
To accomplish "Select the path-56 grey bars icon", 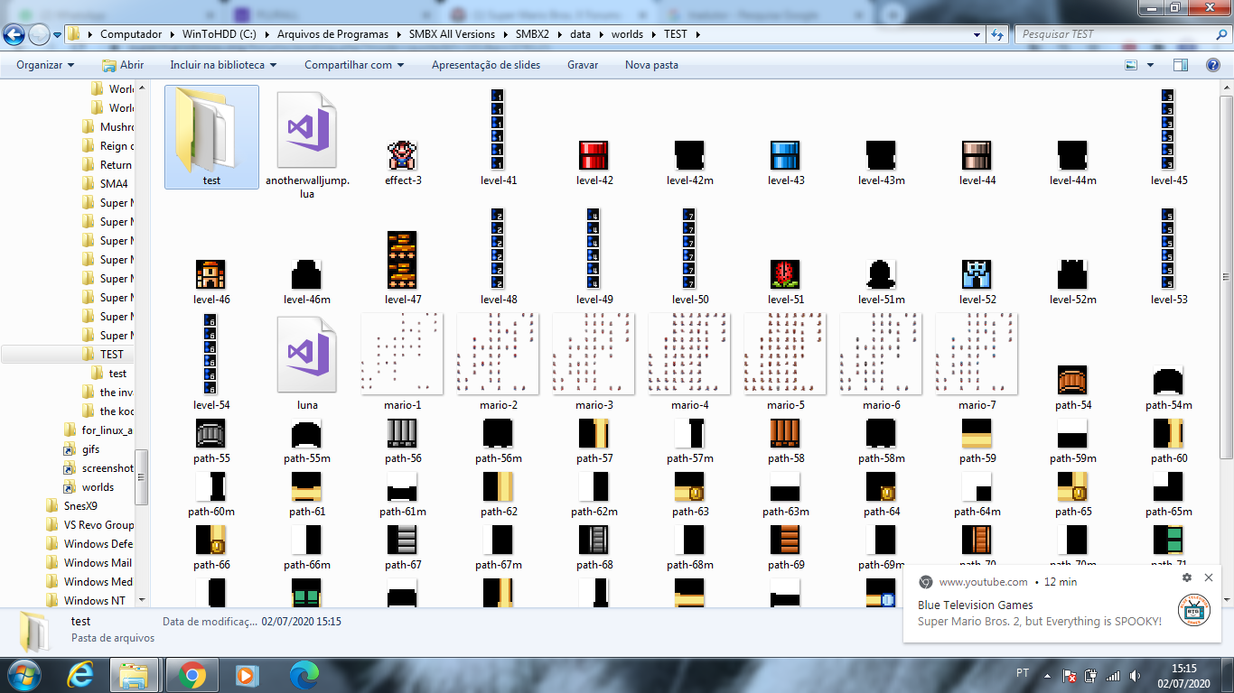I will coord(402,434).
